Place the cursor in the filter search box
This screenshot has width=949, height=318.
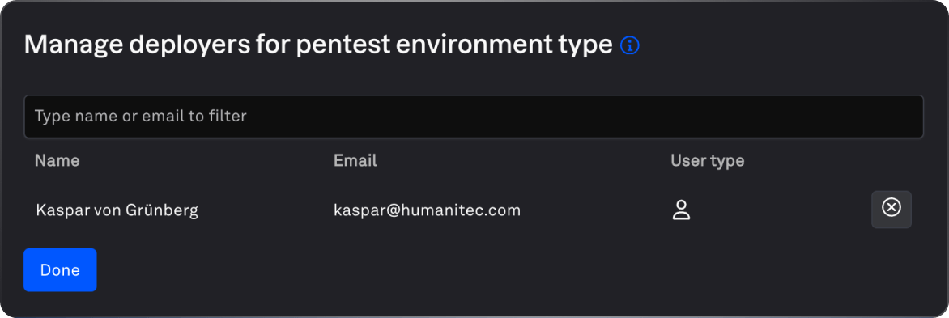(474, 116)
